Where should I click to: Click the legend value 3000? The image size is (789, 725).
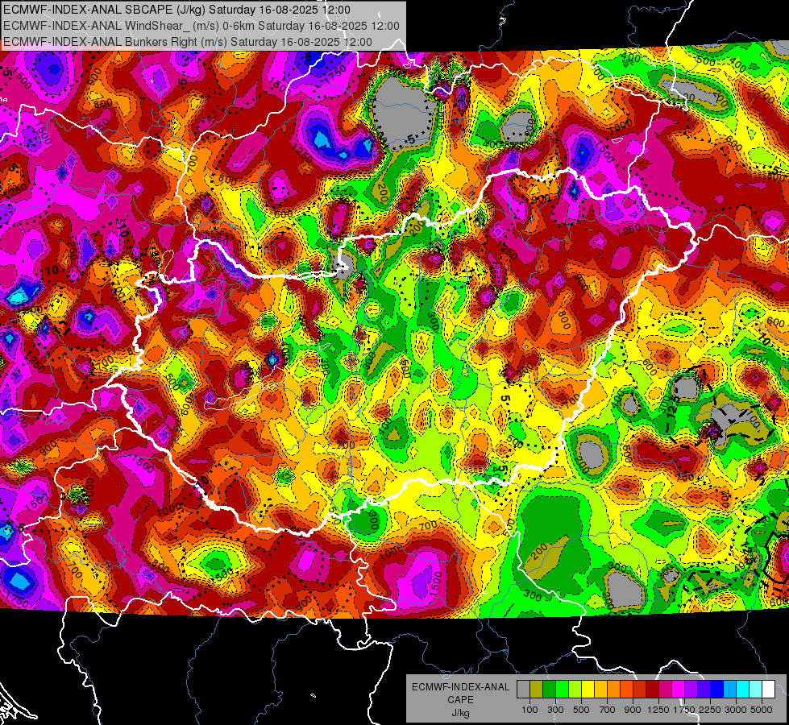coord(737,710)
